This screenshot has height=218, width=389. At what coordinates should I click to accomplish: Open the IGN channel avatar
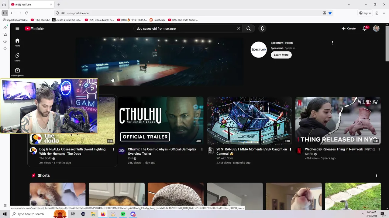pos(122,151)
